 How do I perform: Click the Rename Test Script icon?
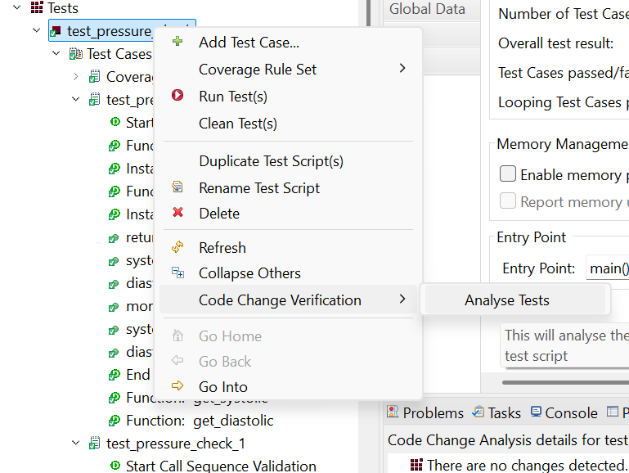tap(177, 187)
